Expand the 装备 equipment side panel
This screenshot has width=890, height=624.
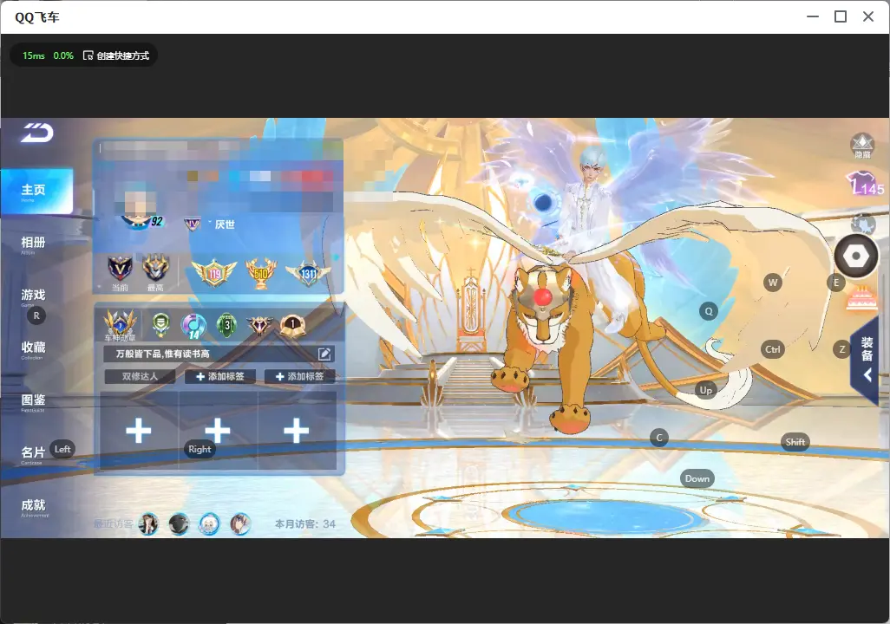click(x=865, y=361)
